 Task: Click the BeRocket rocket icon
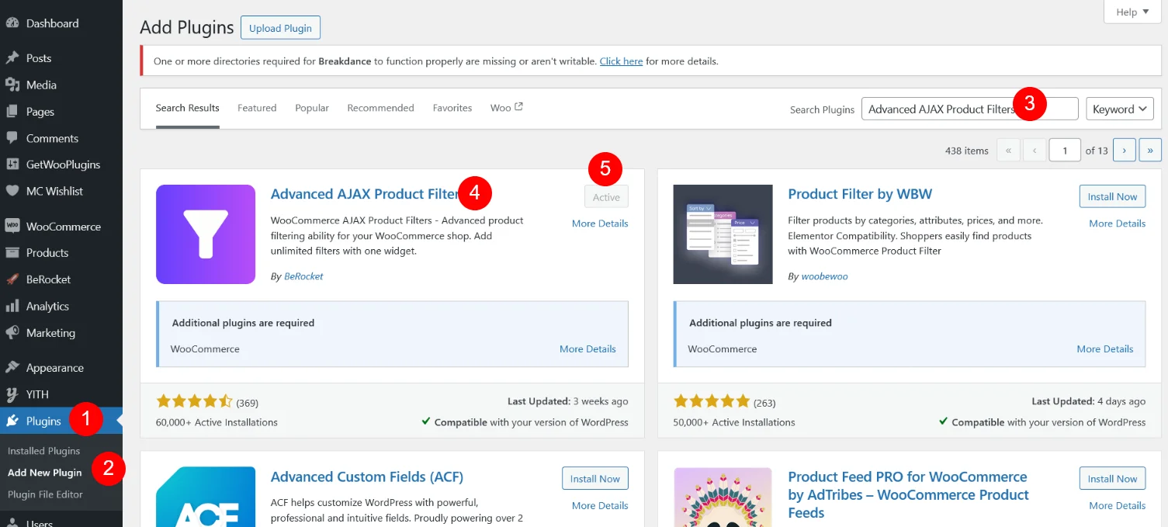pyautogui.click(x=12, y=279)
